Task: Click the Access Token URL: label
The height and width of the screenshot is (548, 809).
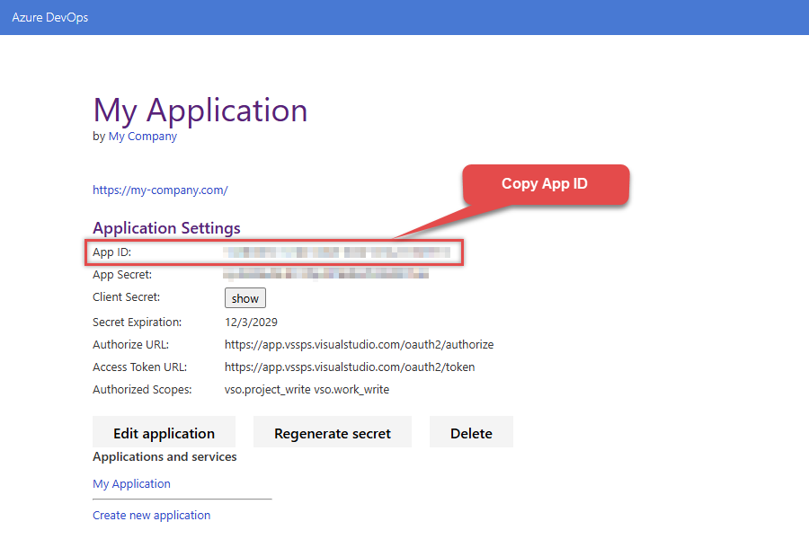Action: [140, 367]
